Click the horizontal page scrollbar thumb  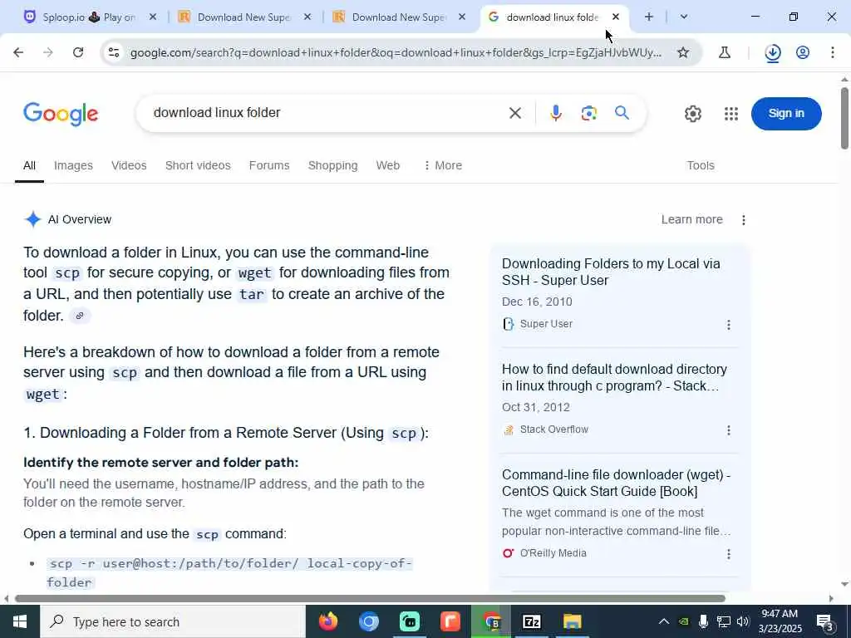370,598
